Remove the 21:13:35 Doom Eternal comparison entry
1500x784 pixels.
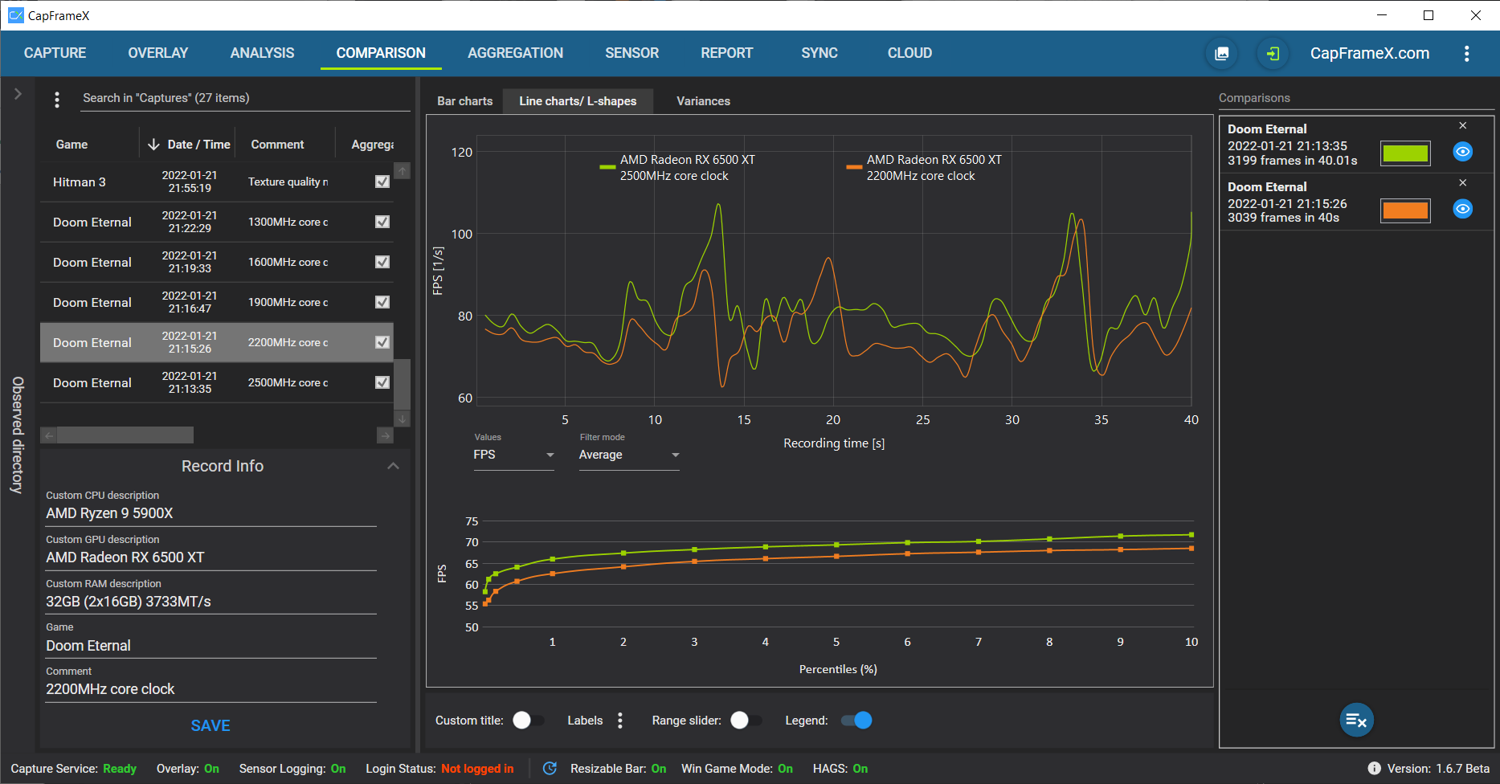(1463, 125)
